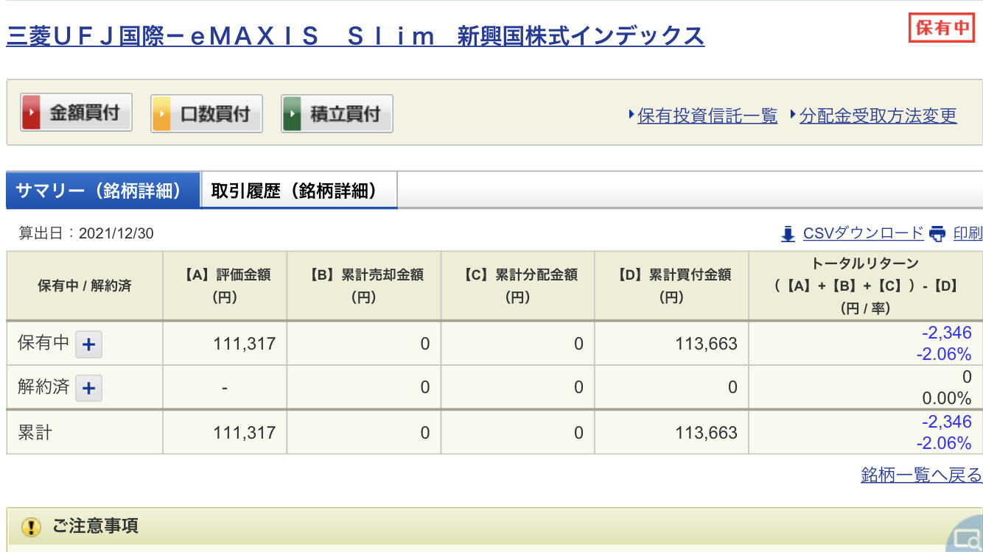Click the 口数買付 button

click(x=206, y=113)
